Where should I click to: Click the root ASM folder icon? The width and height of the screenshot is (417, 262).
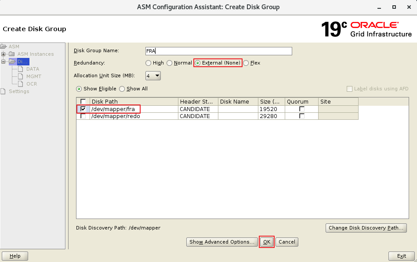pos(4,47)
